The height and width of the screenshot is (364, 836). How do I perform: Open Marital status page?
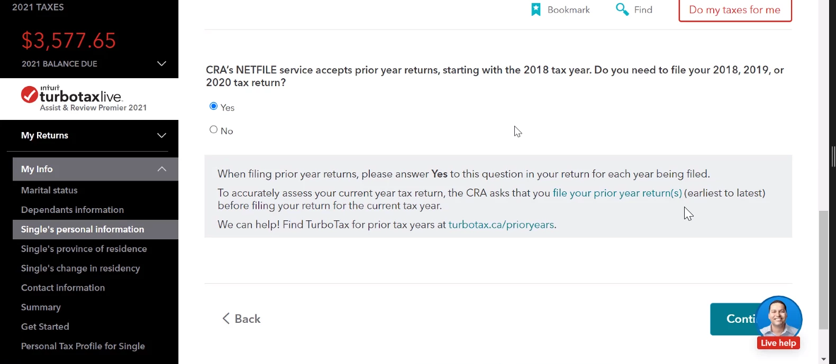point(49,190)
